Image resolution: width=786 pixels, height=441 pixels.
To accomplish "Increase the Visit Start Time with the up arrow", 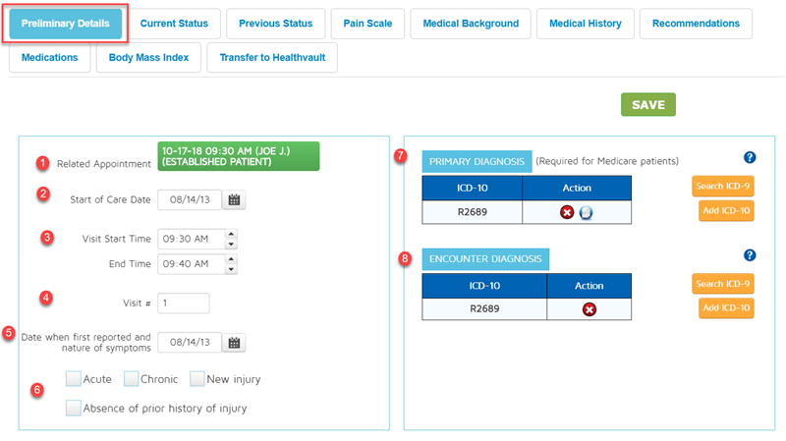I will (231, 234).
